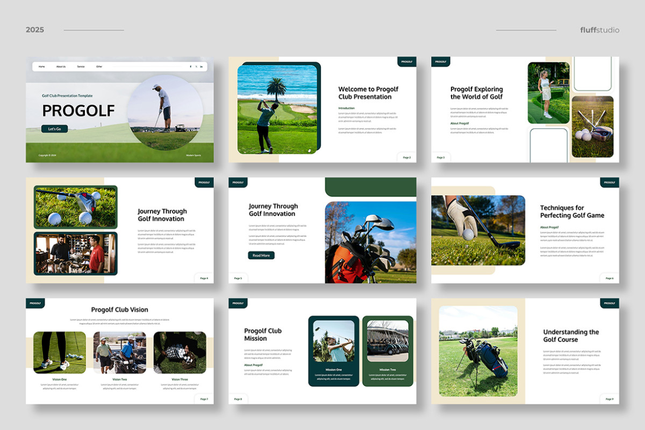This screenshot has height=430, width=645.
Task: Click the X social media icon
Action: [x=196, y=67]
